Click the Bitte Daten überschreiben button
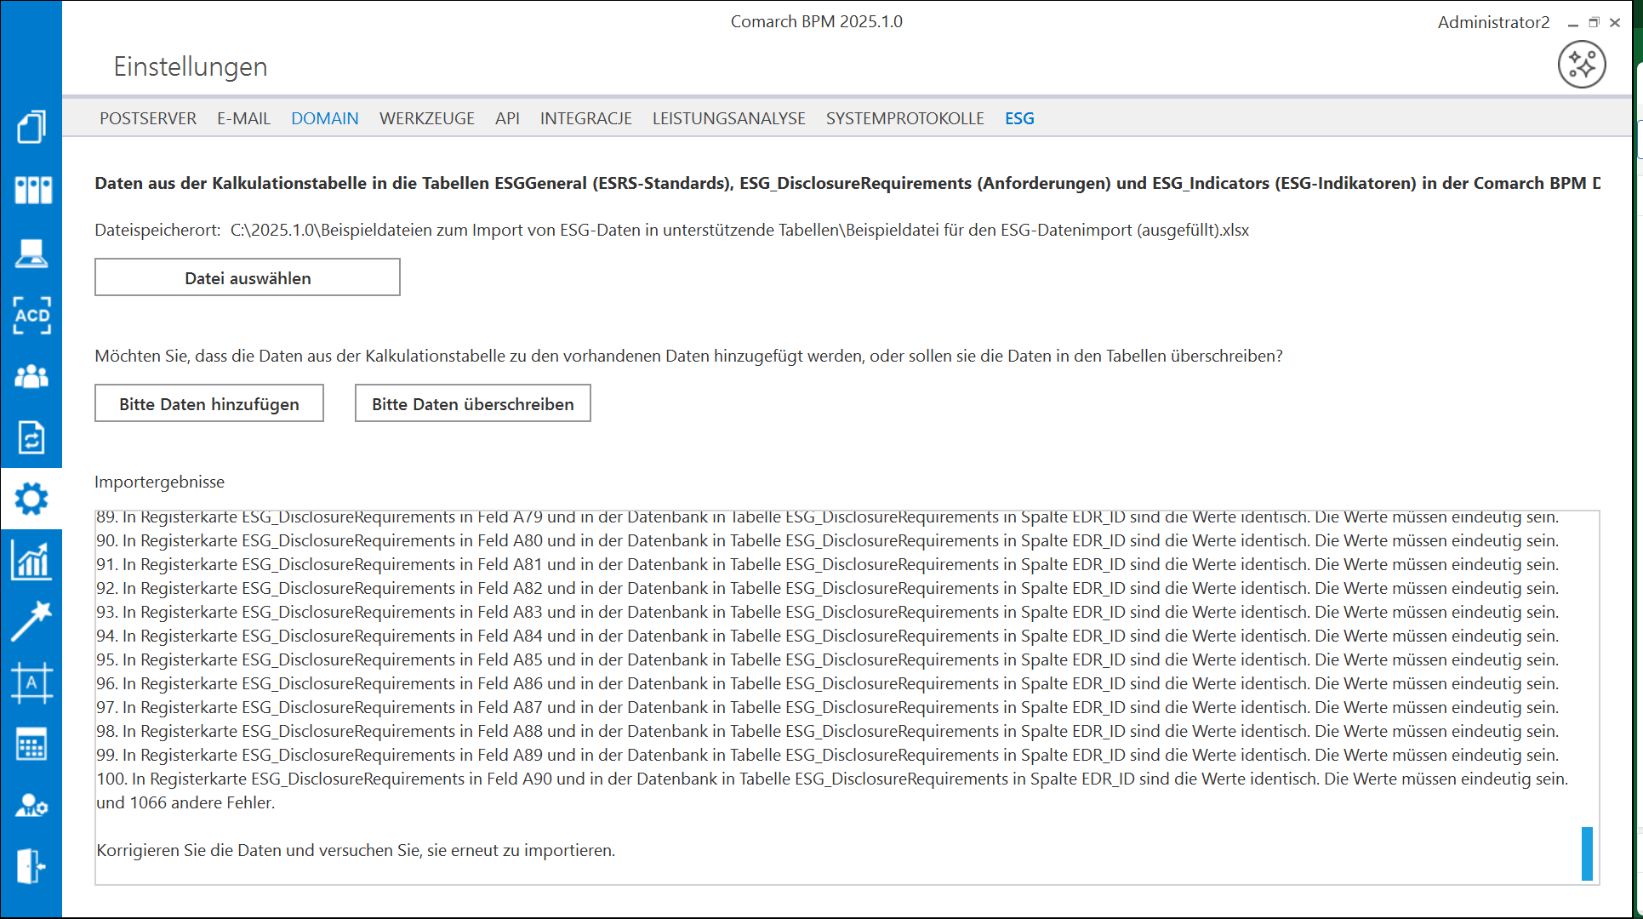The image size is (1643, 919). point(473,403)
